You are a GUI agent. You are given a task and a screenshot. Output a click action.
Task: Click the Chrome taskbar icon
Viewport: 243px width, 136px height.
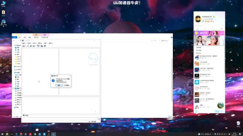point(35,134)
